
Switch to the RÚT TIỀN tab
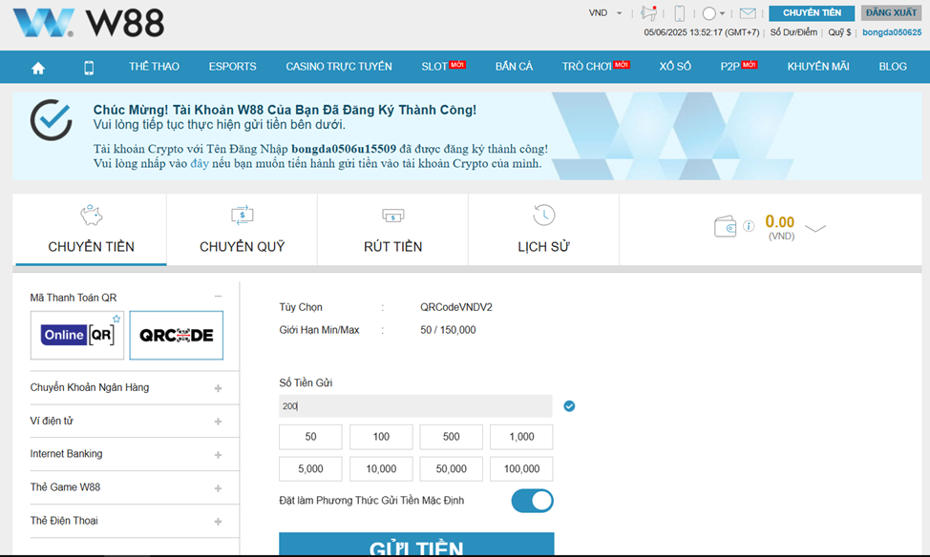pyautogui.click(x=392, y=229)
